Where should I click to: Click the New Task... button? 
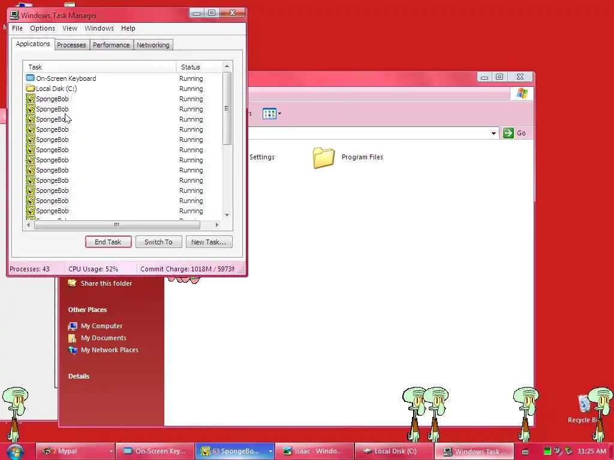click(x=209, y=242)
